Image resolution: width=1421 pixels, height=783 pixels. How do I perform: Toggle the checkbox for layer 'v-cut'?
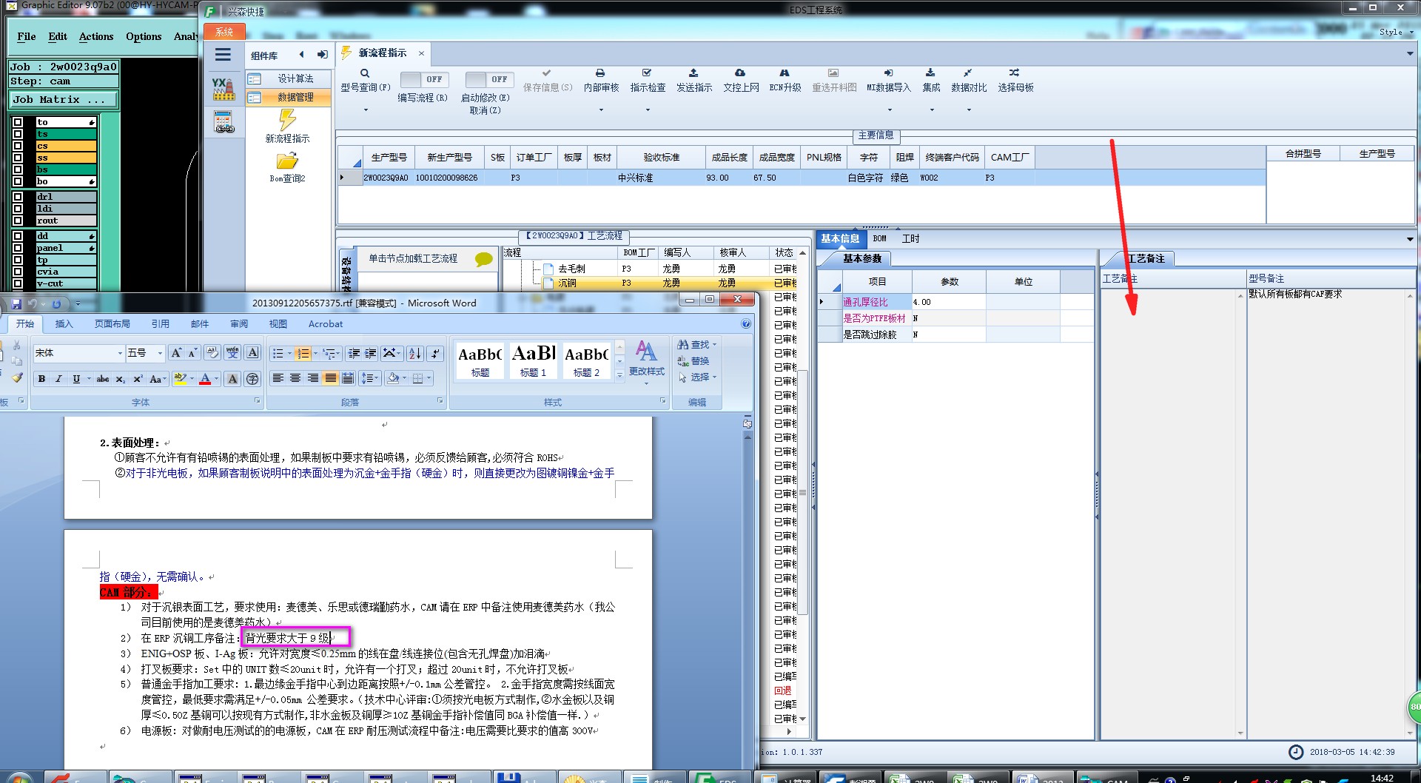[18, 283]
